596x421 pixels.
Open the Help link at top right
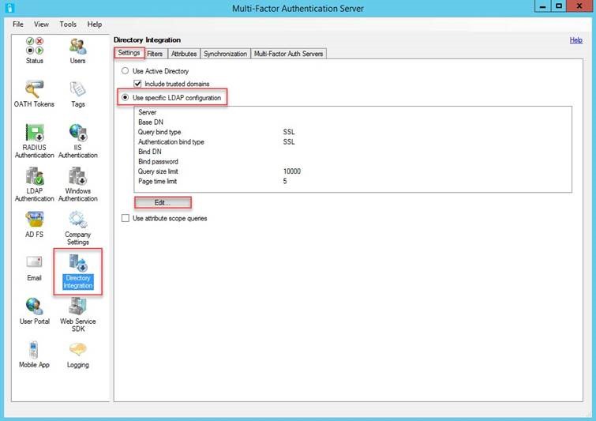[x=575, y=40]
